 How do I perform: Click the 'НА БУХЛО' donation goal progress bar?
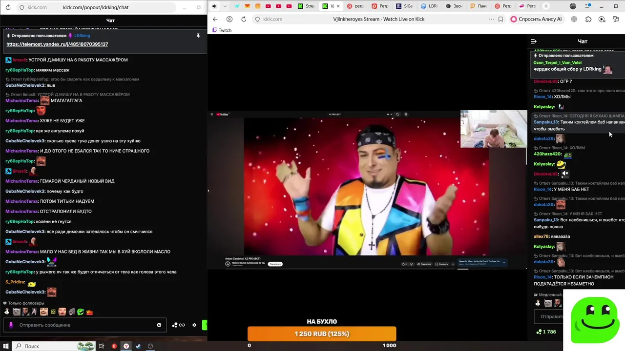pyautogui.click(x=322, y=334)
